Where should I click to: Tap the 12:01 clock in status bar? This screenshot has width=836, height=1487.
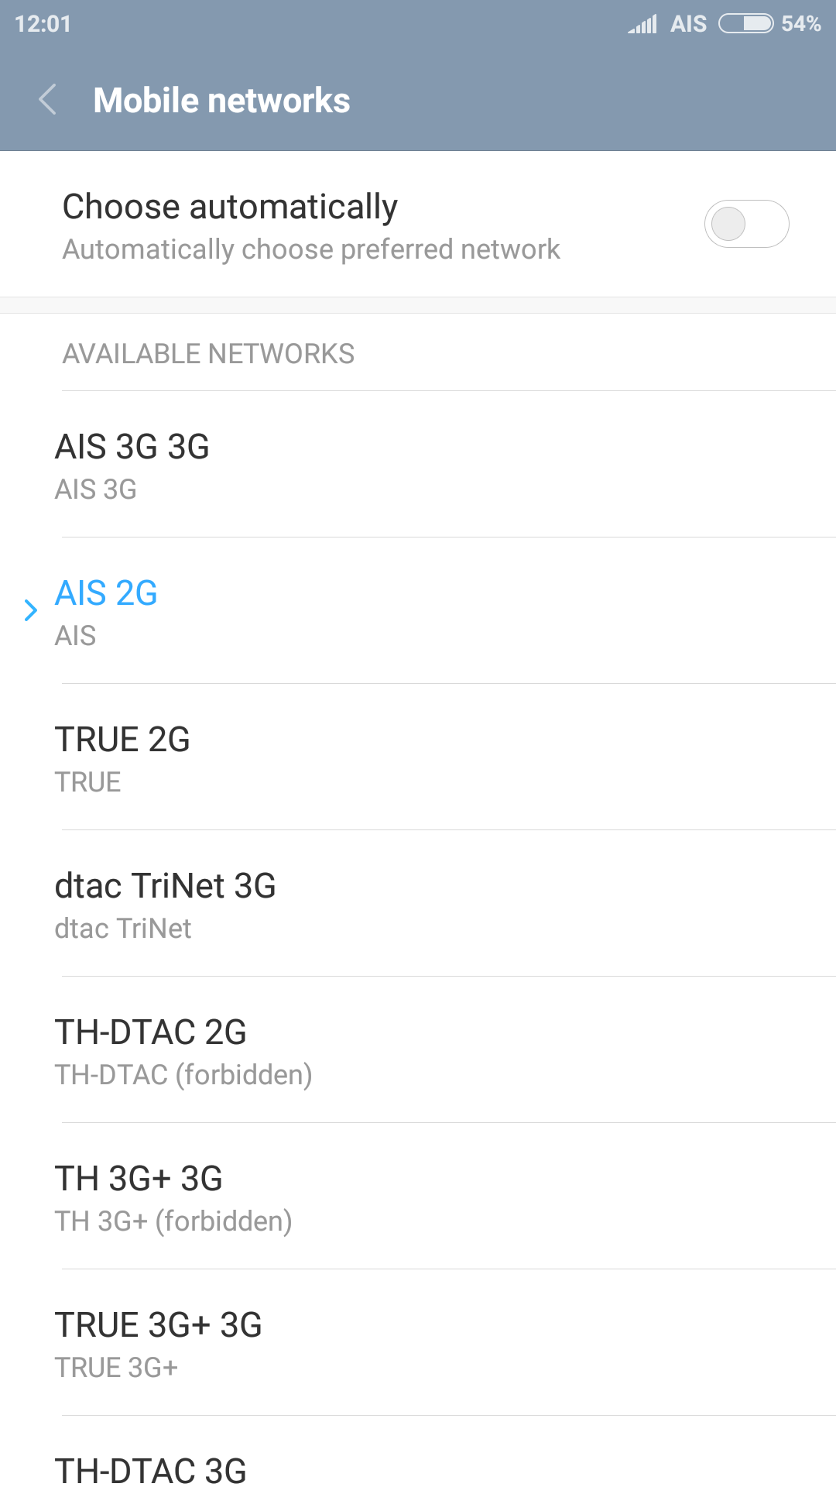pos(43,24)
